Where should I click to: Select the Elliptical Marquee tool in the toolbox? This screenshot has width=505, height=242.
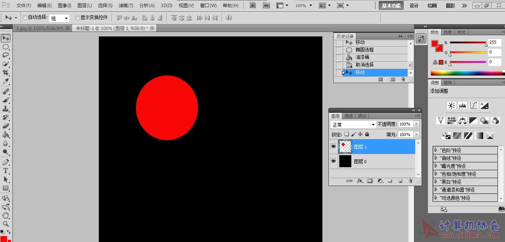point(6,47)
